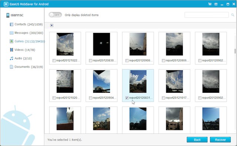This screenshot has width=237, height=146.
Task: Check the report20121020 photo checkbox
Action: (x=54, y=98)
